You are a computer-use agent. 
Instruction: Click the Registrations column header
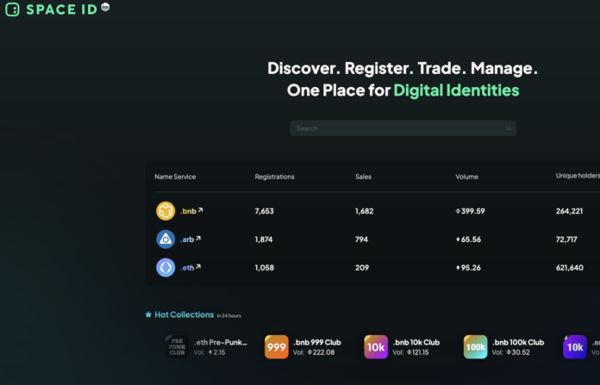click(275, 177)
